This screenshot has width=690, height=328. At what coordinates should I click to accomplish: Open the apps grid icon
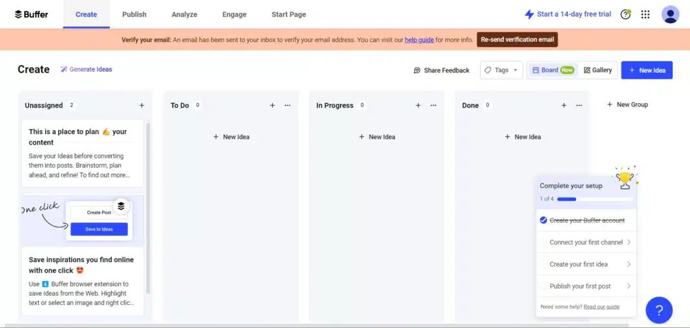pos(645,14)
